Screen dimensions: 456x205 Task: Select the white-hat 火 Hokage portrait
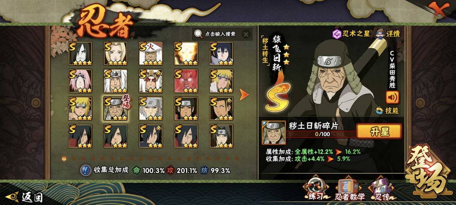(151, 54)
